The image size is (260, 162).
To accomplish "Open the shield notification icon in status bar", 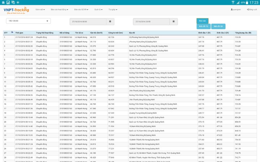I will pyautogui.click(x=18, y=2).
